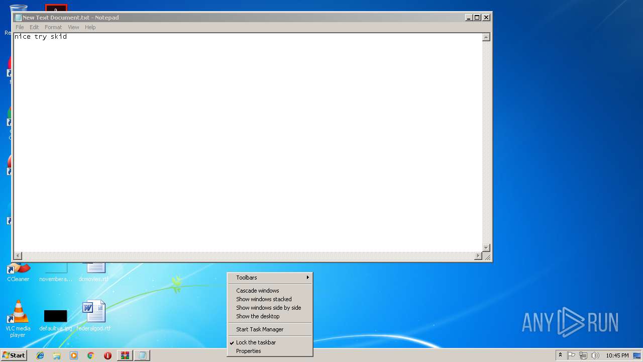Screen dimensions: 643x362
Task: Choose Show windows side by side
Action: (x=270, y=308)
